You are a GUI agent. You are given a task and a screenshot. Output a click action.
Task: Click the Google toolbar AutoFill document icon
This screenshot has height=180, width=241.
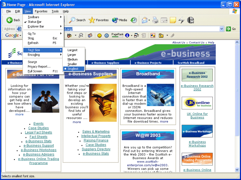click(144, 35)
